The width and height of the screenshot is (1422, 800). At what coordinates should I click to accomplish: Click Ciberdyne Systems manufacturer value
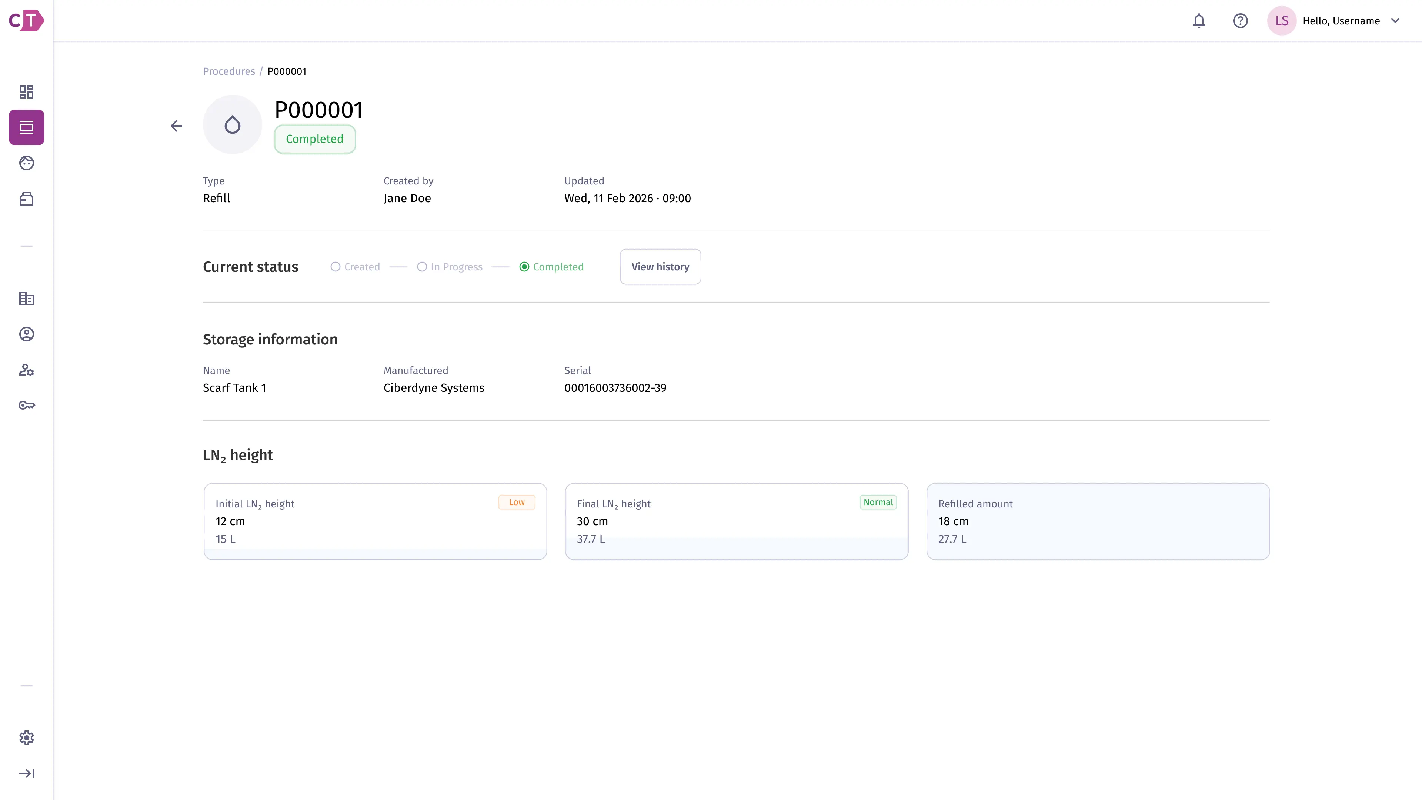coord(434,388)
